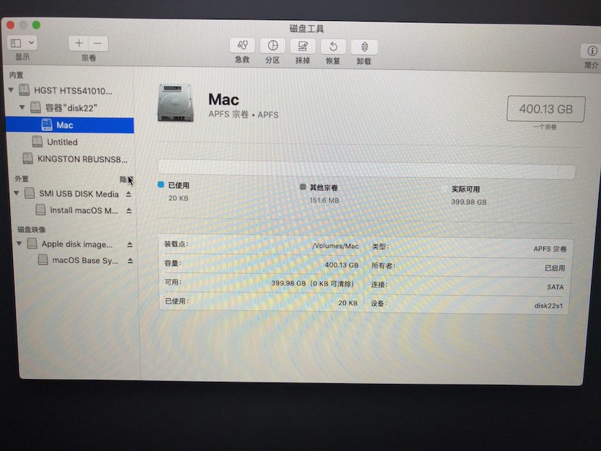Open the Partition (分区) tool
The height and width of the screenshot is (451, 601).
[272, 46]
